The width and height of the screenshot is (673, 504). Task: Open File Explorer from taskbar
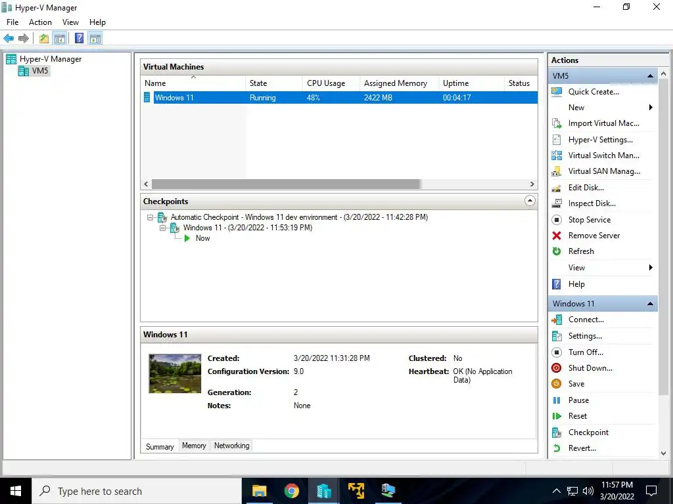tap(259, 491)
